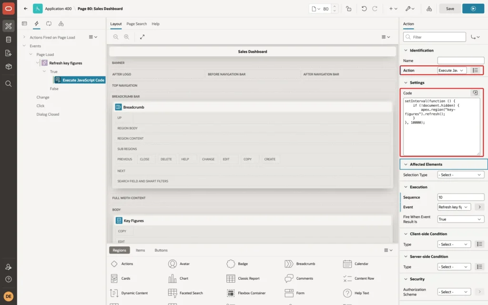Viewport: 488px width, 305px height.
Task: Open App Builder from the sidebar
Action: tap(9, 26)
